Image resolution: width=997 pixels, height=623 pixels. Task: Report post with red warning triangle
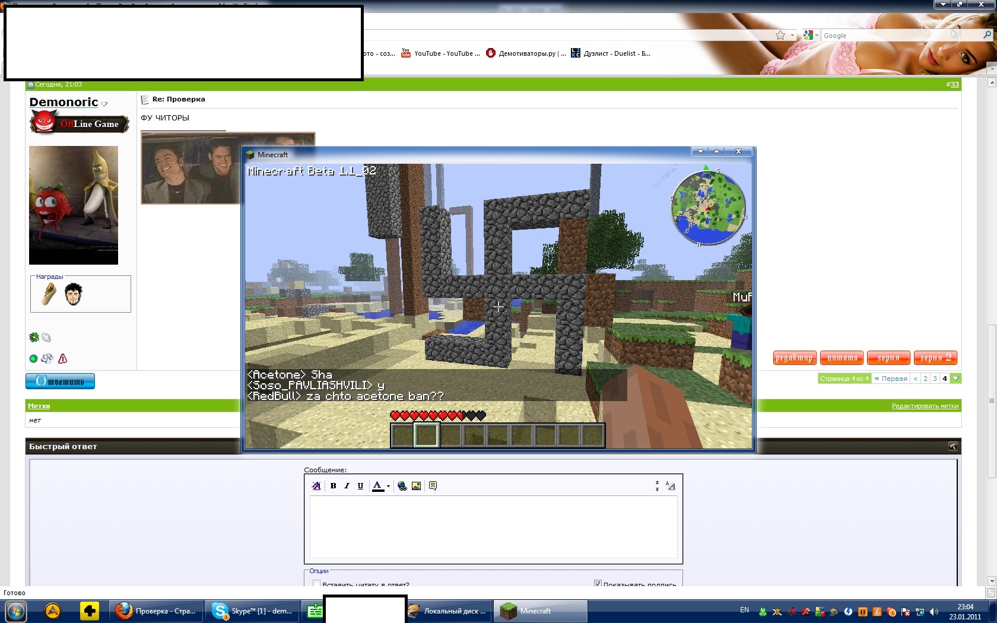pyautogui.click(x=63, y=358)
